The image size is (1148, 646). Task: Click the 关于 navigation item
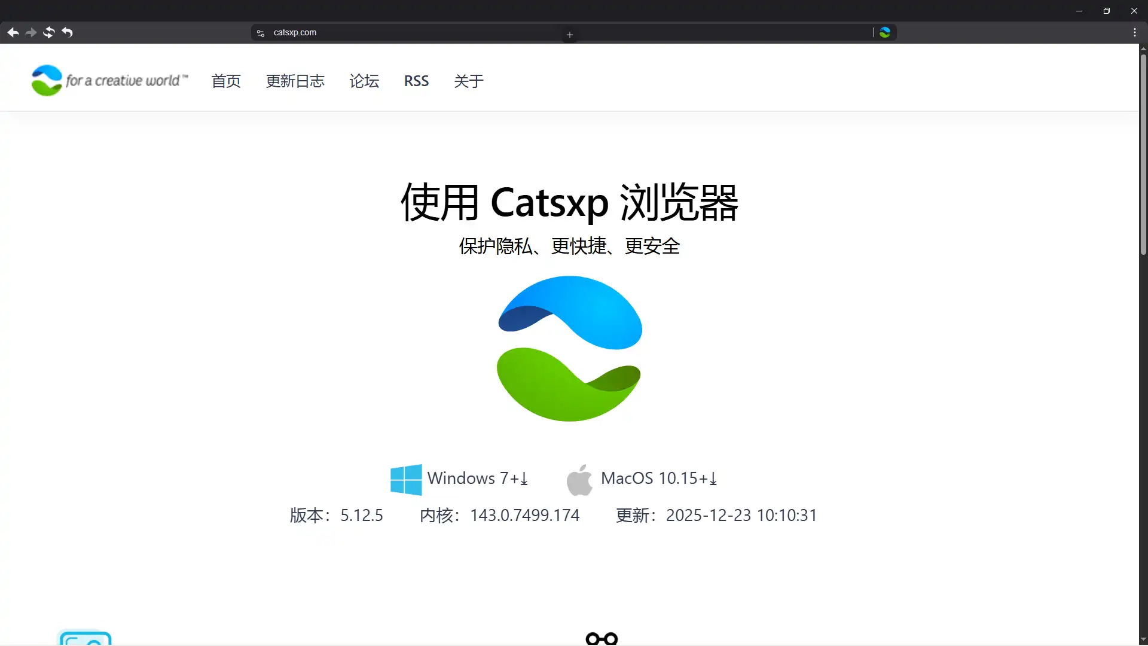click(469, 81)
